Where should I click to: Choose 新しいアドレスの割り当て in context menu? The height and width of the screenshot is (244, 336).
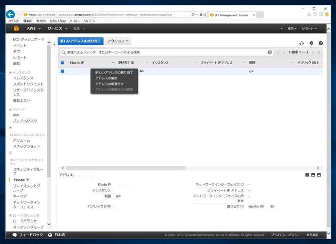pyautogui.click(x=114, y=73)
